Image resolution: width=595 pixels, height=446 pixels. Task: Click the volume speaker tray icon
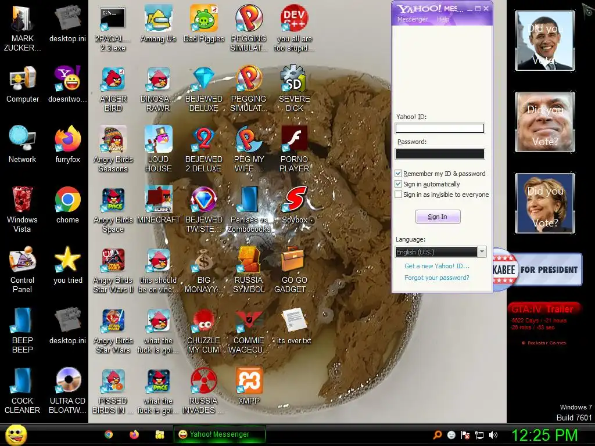pyautogui.click(x=493, y=435)
